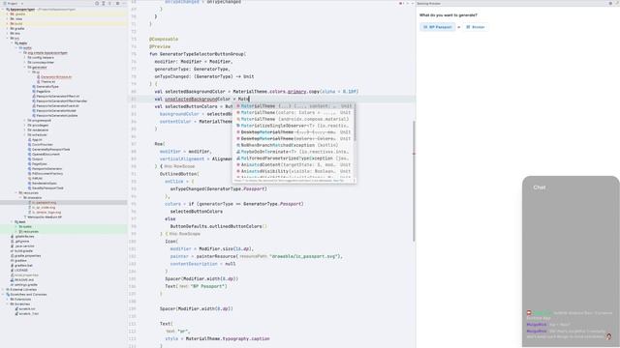Select the Extensions folder under Scratches
620x348 pixels.
tap(20, 299)
